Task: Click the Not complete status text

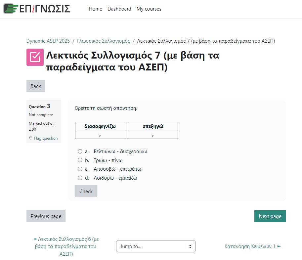Action: tap(41, 114)
